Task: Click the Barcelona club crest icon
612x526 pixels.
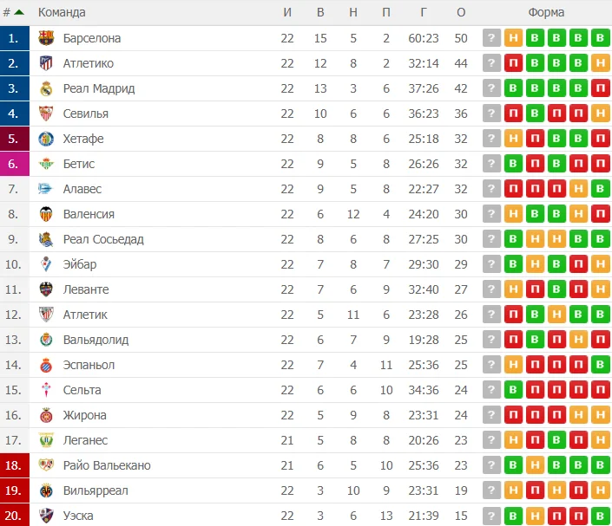Action: click(46, 38)
